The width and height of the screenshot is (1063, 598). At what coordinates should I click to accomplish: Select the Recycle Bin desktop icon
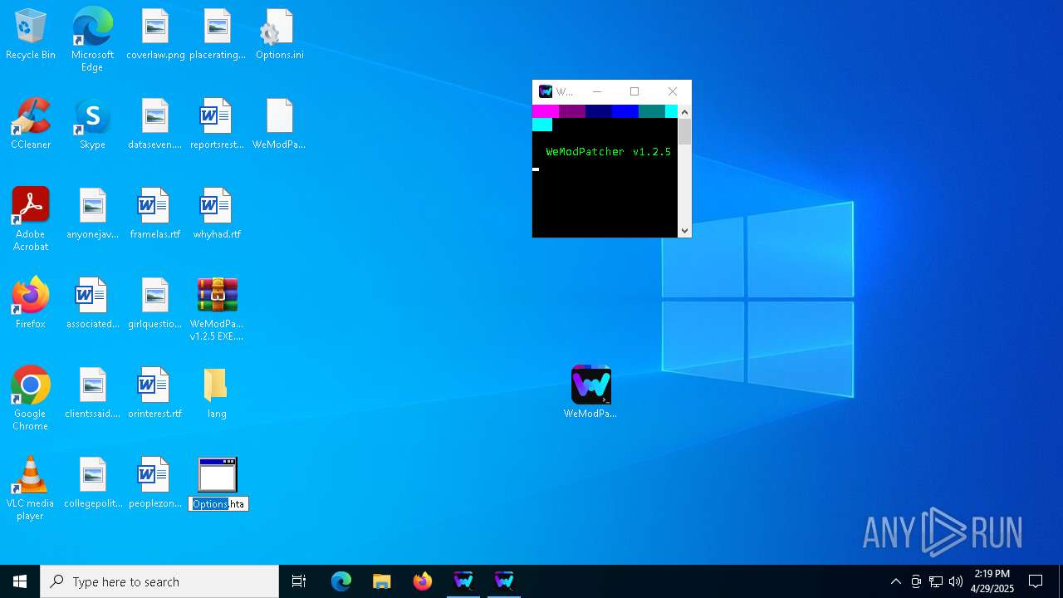click(31, 35)
